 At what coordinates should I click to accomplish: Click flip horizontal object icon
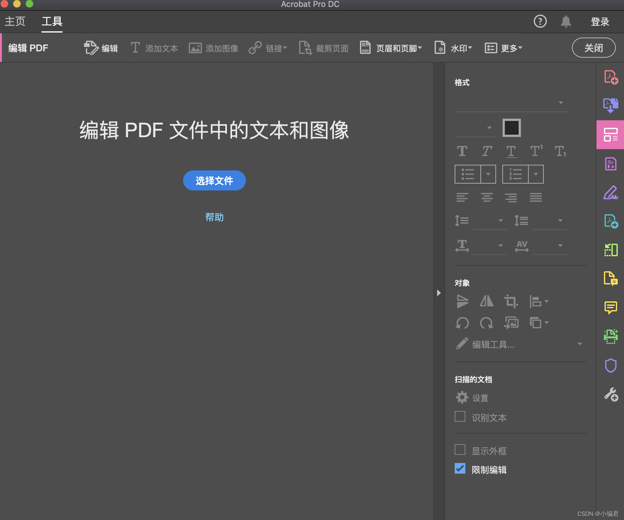click(x=487, y=301)
